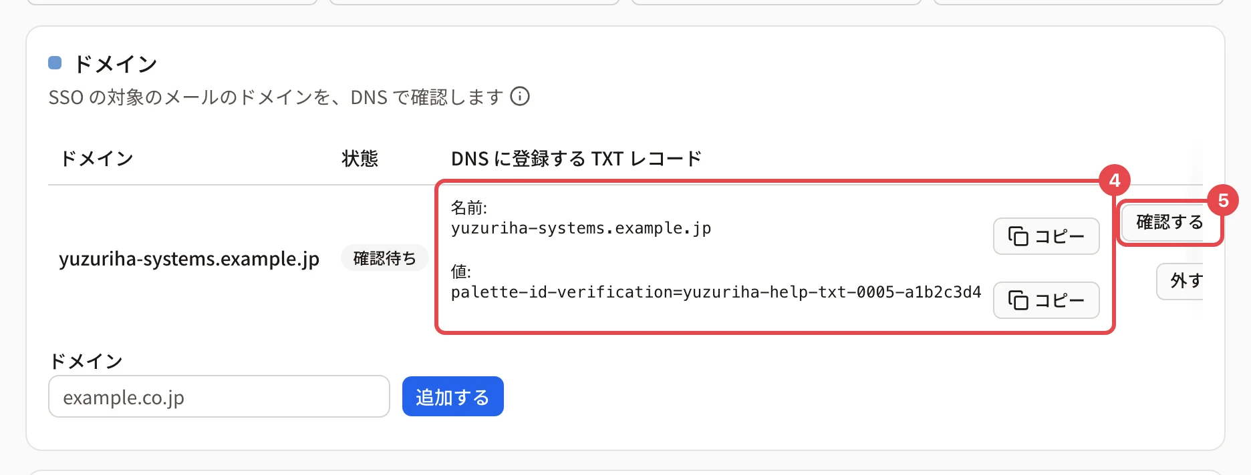Click the info icon beside the DNS description
The height and width of the screenshot is (475, 1251).
[x=520, y=97]
